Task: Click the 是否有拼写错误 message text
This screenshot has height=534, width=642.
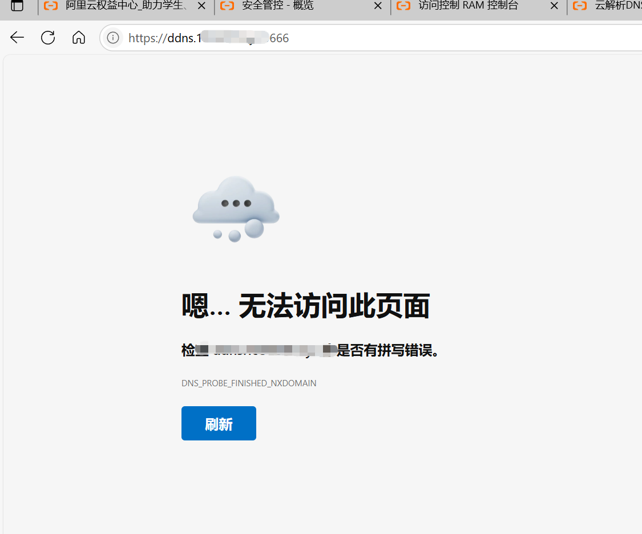Action: (387, 351)
